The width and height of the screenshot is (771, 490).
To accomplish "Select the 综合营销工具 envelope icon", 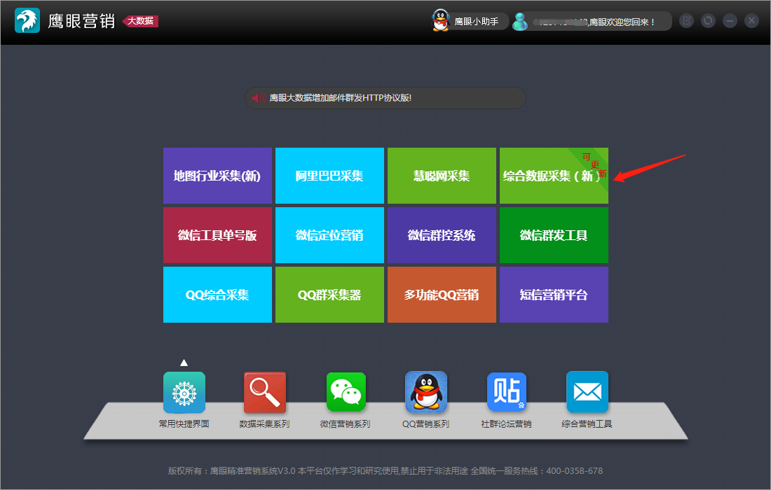I will [x=587, y=392].
